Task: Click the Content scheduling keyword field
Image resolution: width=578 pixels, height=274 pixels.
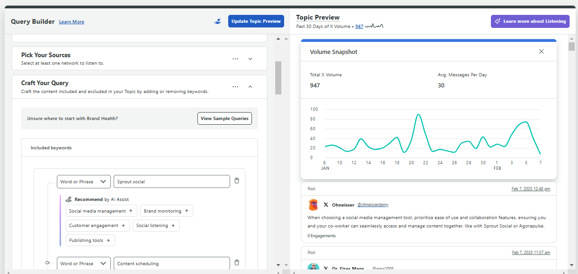Action: click(x=172, y=263)
